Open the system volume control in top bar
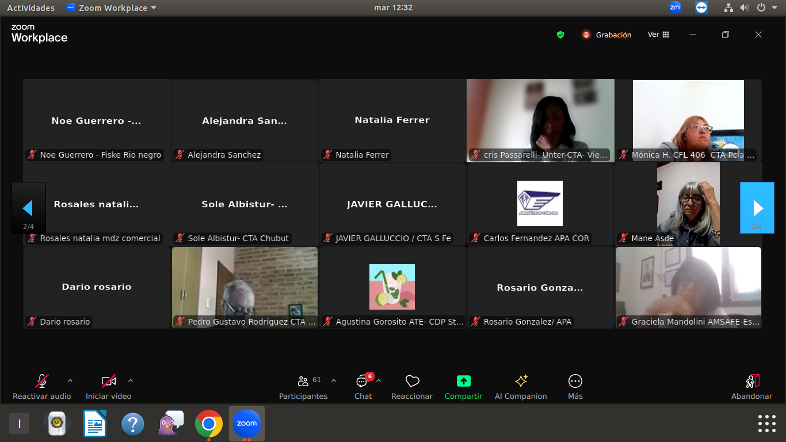This screenshot has height=442, width=786. 745,7
